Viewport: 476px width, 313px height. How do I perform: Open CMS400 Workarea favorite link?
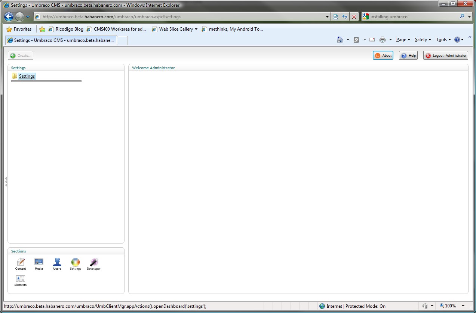116,29
